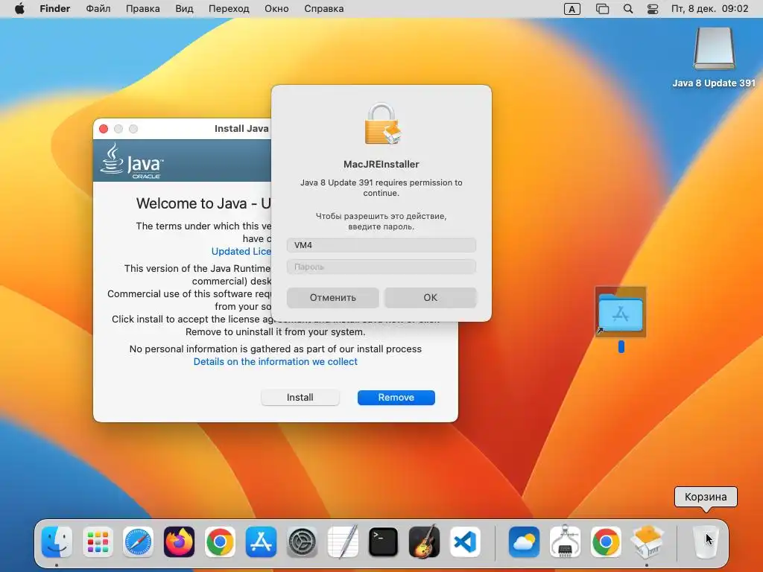Launch Firefox from the Dock
Screen dimensions: 763x572
(x=179, y=541)
